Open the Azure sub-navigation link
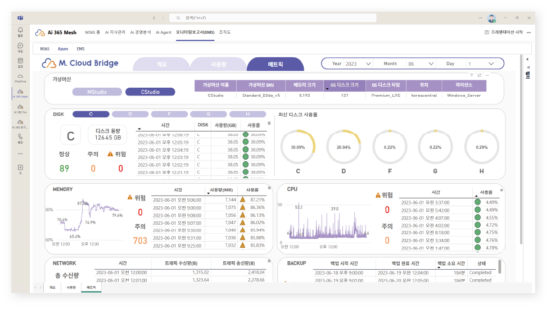The width and height of the screenshot is (551, 309). coord(63,49)
